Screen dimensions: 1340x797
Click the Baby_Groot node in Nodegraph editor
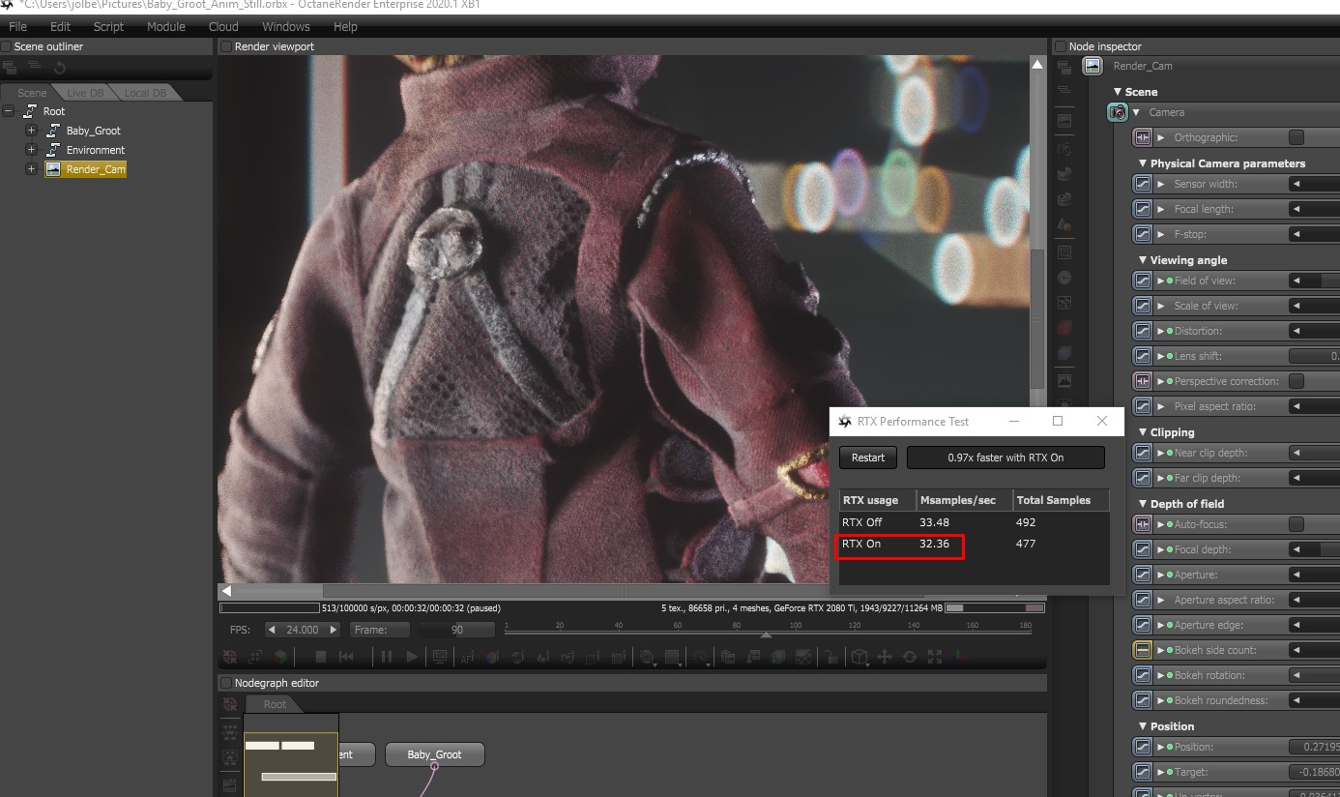(x=434, y=754)
